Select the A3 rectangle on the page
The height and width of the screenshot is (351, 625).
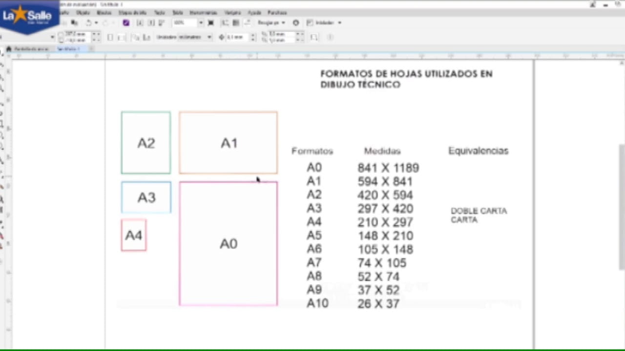[146, 197]
